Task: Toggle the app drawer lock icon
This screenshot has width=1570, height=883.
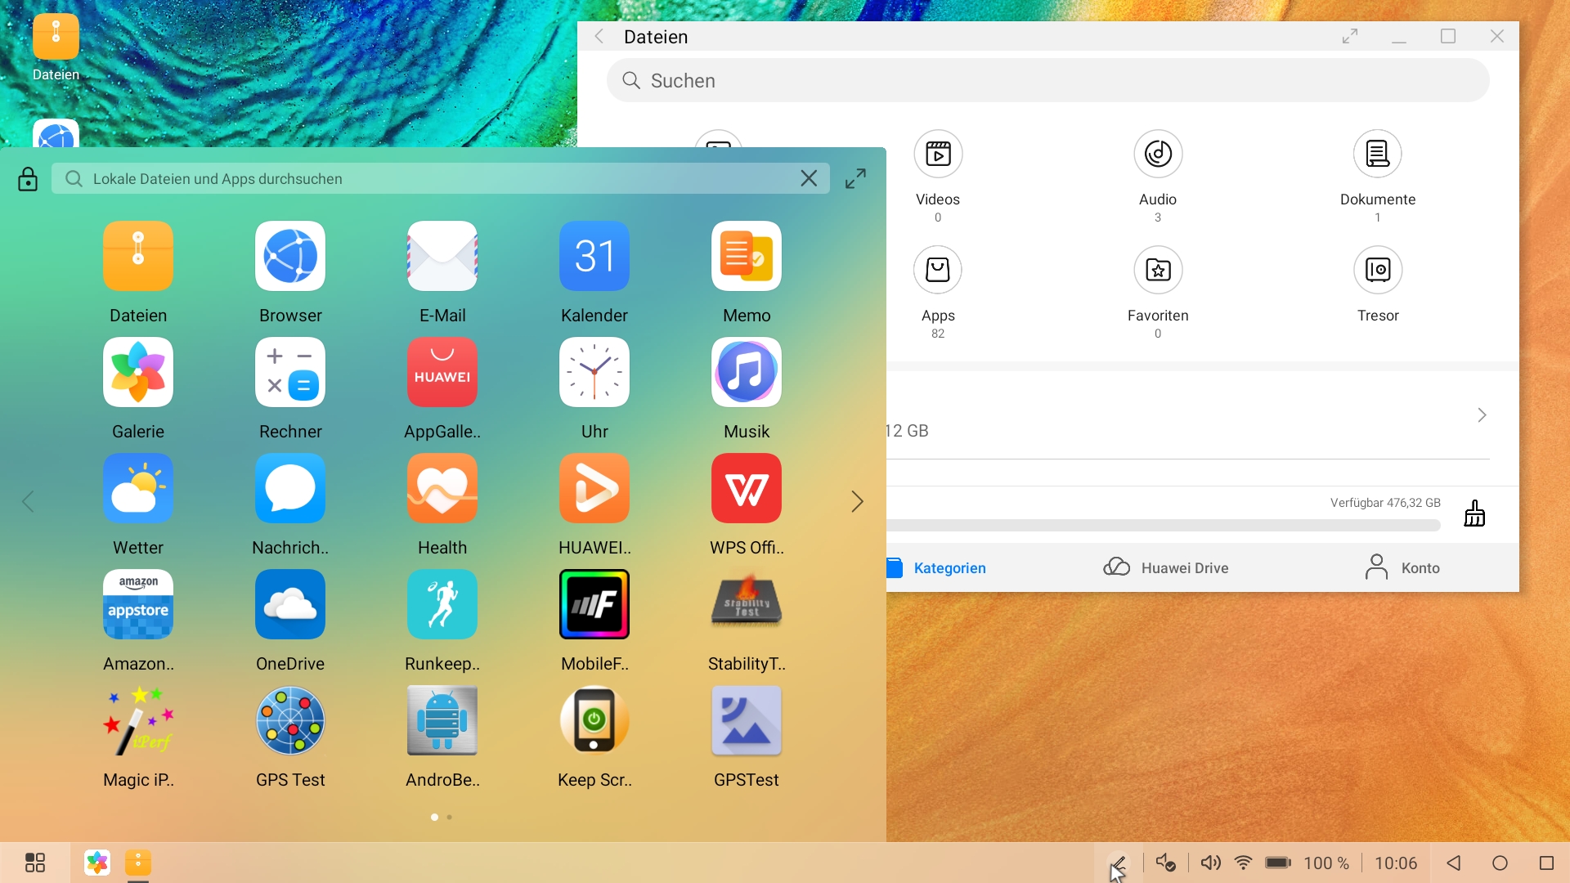Action: click(x=28, y=179)
